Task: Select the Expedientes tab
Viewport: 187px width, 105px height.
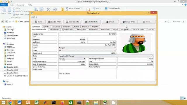Action: pos(36,27)
